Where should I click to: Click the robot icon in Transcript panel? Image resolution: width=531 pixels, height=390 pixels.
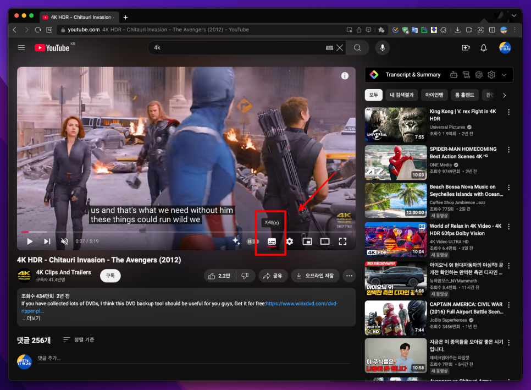pos(454,75)
